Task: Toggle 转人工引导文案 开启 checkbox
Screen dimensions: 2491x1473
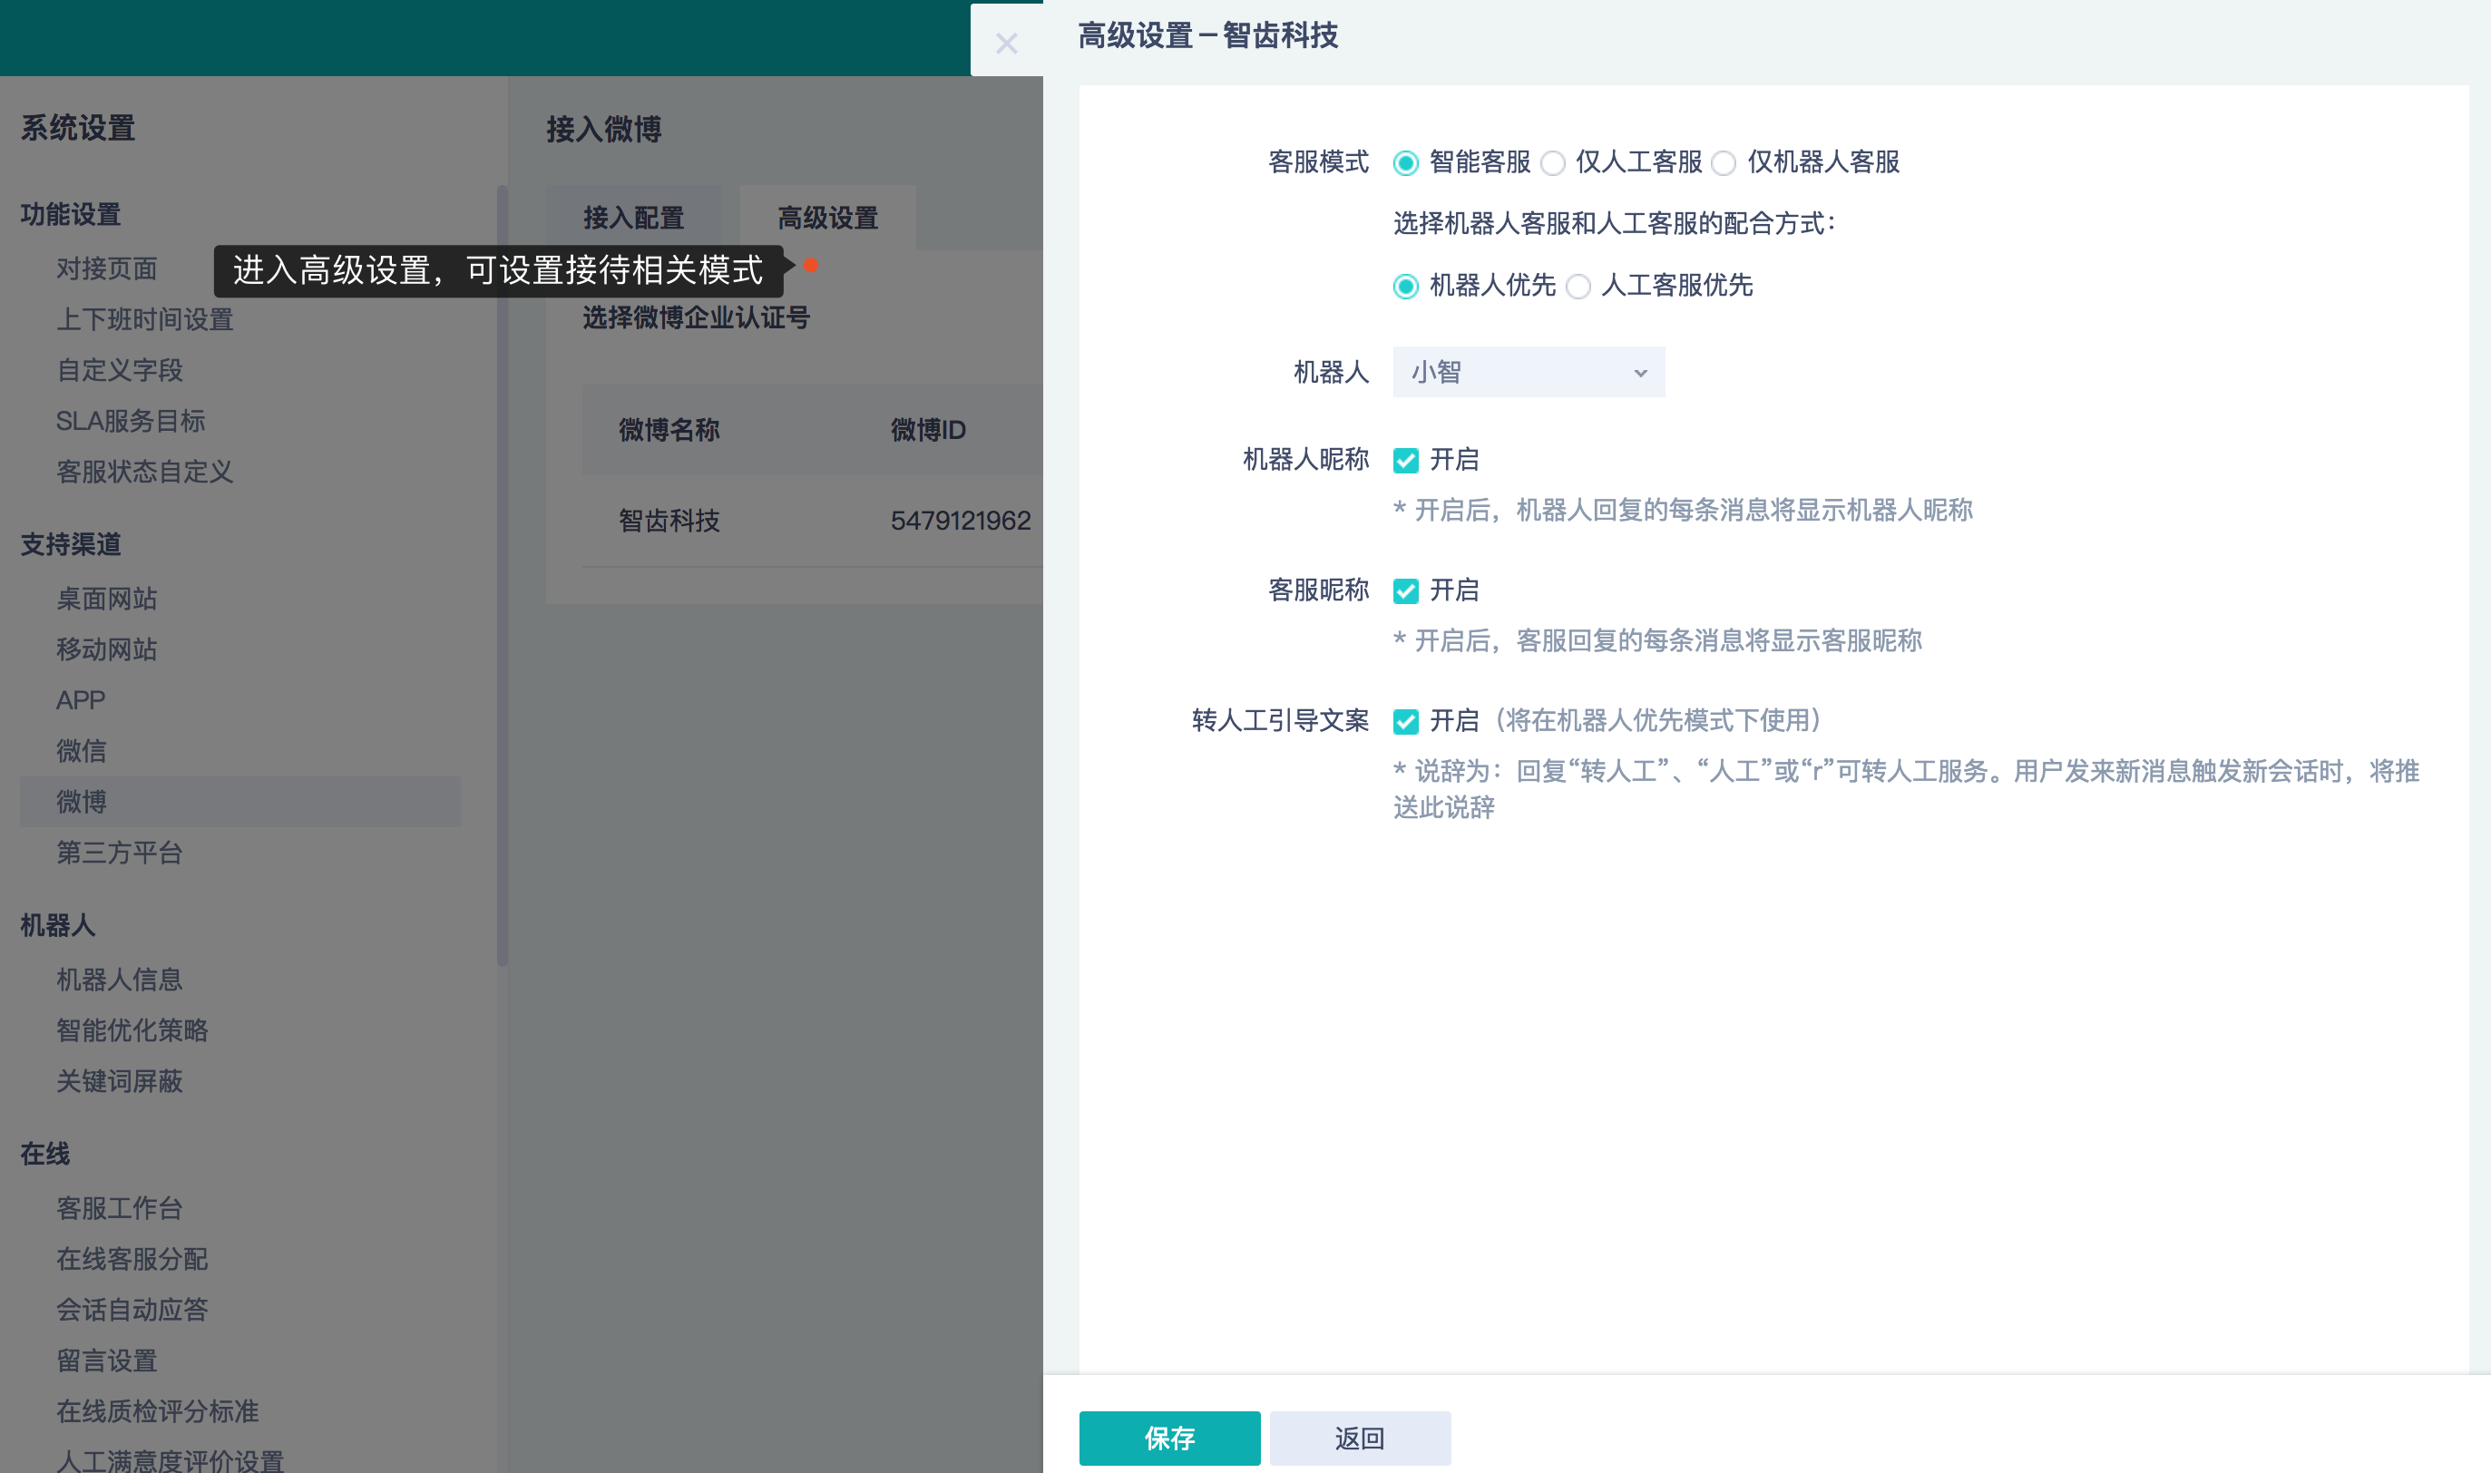Action: tap(1405, 722)
